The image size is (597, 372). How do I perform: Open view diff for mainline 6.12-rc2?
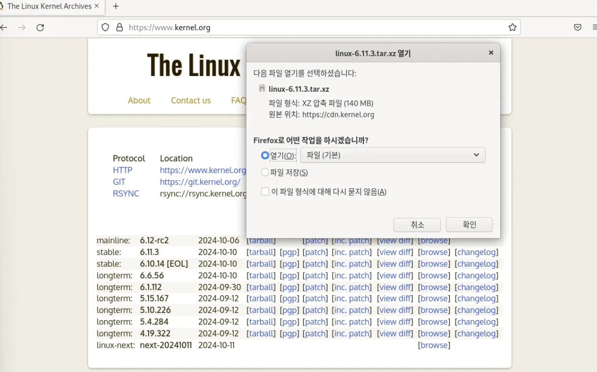(x=395, y=241)
